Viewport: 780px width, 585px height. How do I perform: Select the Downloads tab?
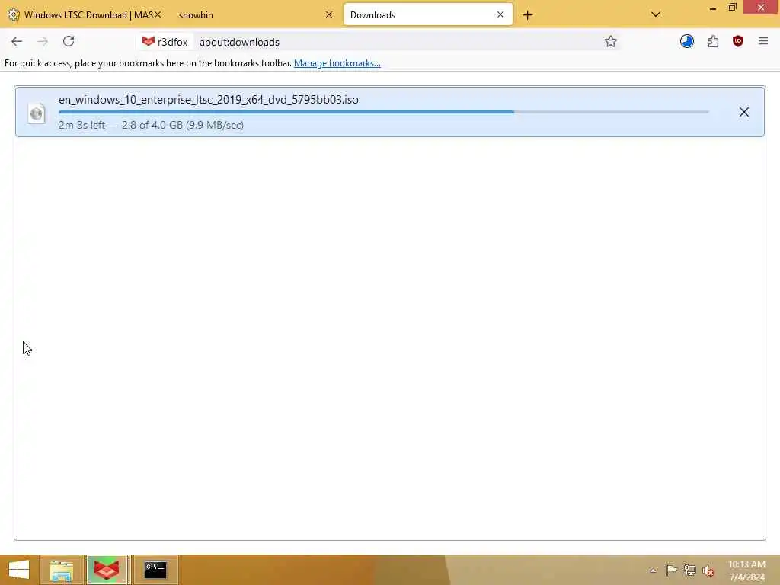pos(428,15)
